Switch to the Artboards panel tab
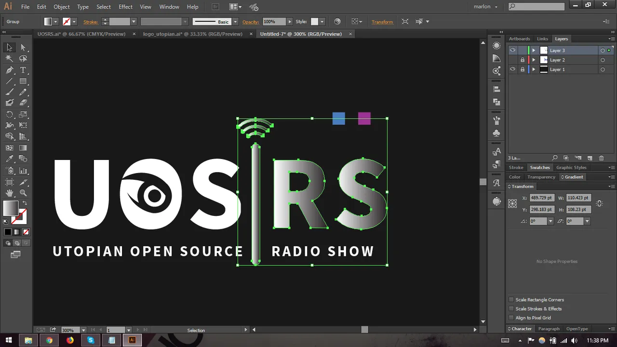The height and width of the screenshot is (347, 617). click(x=519, y=39)
